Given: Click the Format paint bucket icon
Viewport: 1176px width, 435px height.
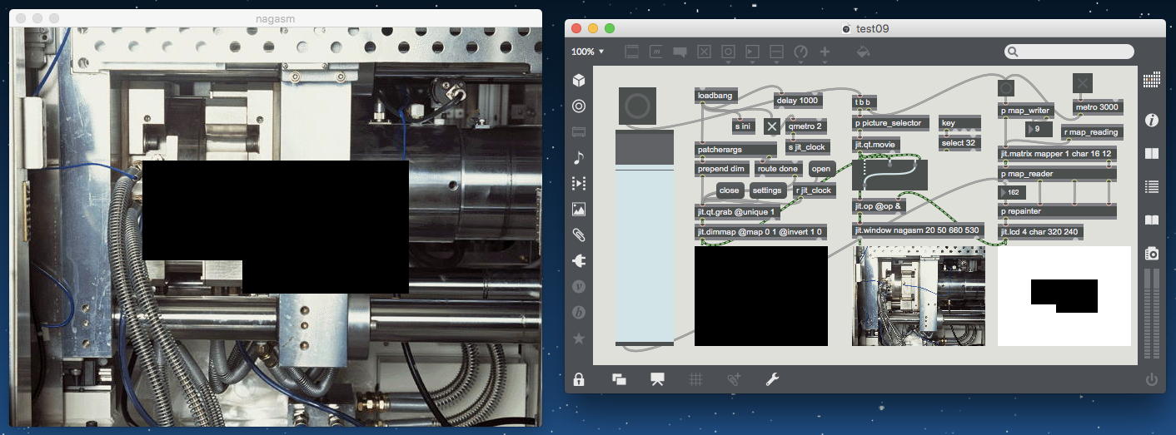Looking at the screenshot, I should click(x=863, y=52).
